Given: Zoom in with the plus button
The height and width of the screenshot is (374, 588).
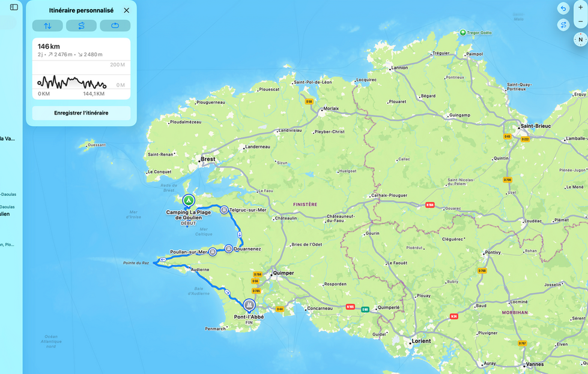Looking at the screenshot, I should point(581,7).
